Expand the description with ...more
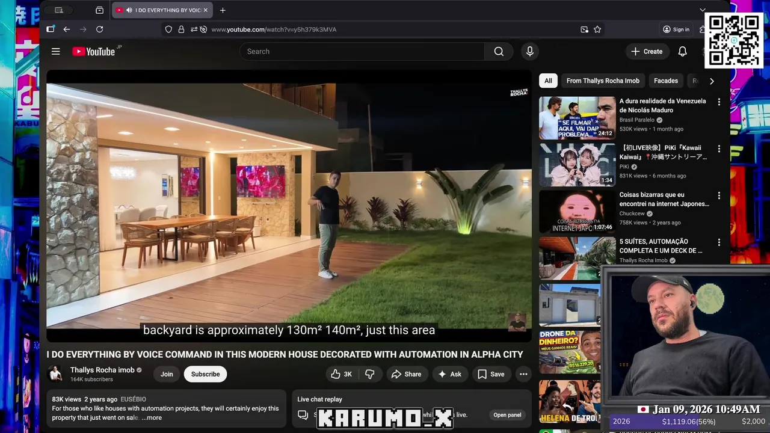Screen dimensions: 770x433 click(x=152, y=418)
